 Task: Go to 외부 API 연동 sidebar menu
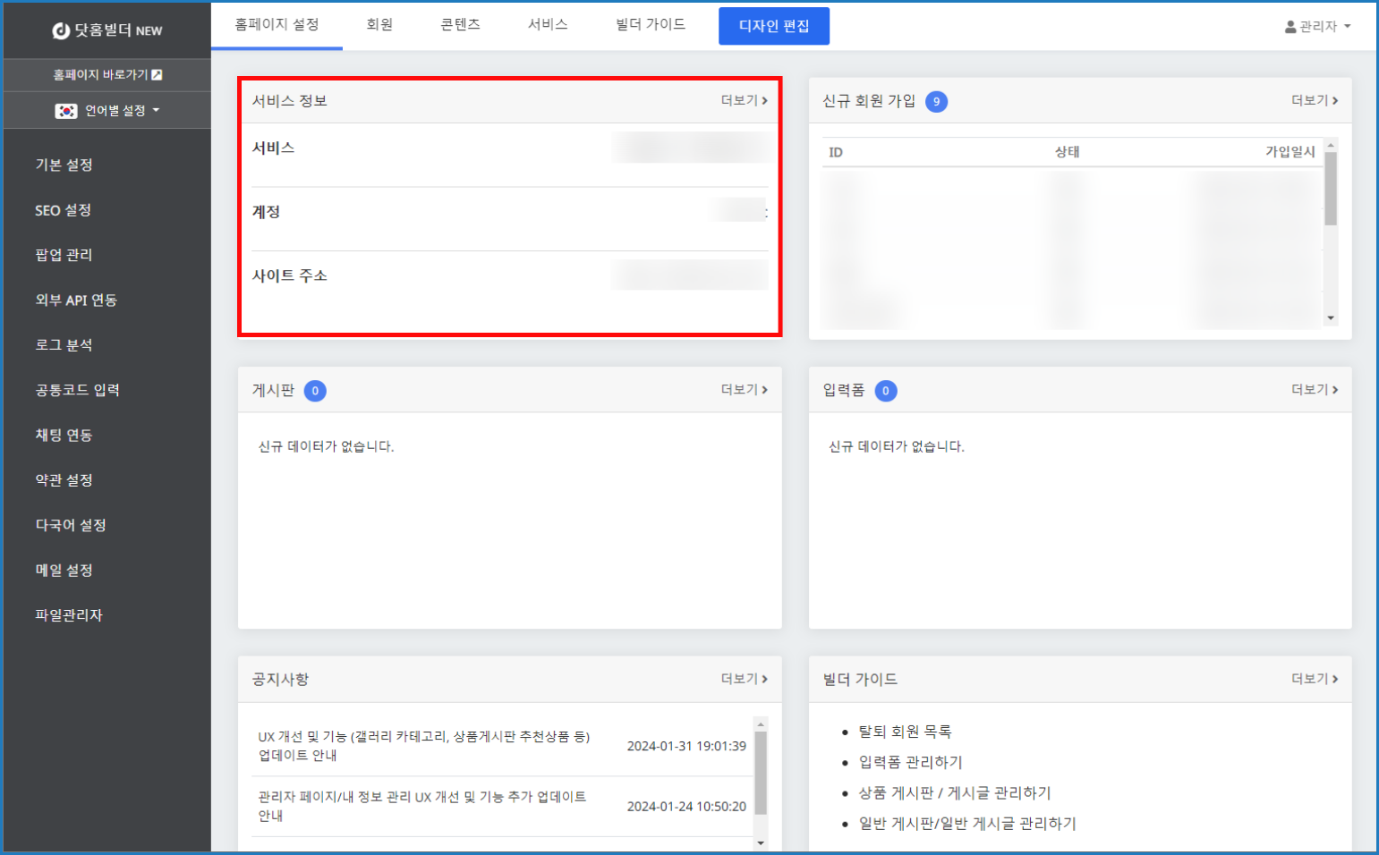(76, 300)
